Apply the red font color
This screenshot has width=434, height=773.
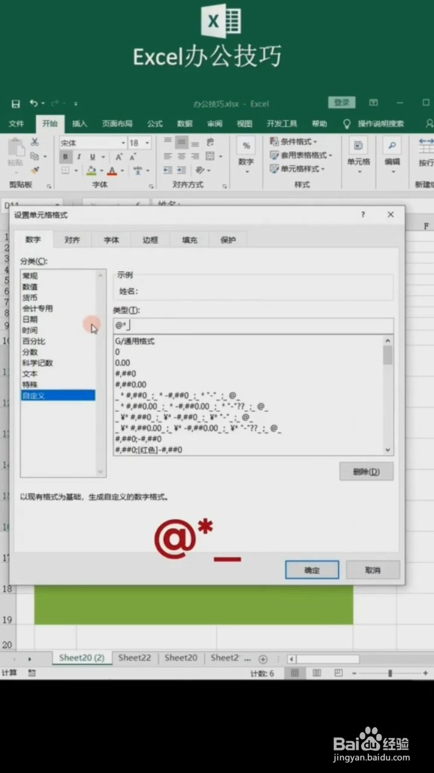pos(112,171)
